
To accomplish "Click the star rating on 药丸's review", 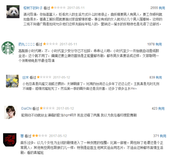I will tap(50, 44).
